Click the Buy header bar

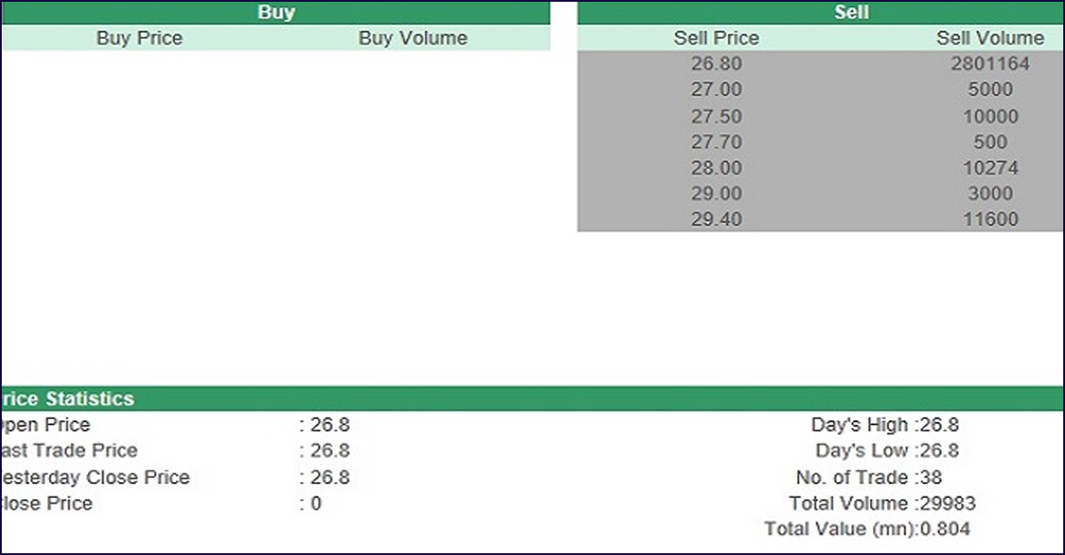[x=275, y=12]
